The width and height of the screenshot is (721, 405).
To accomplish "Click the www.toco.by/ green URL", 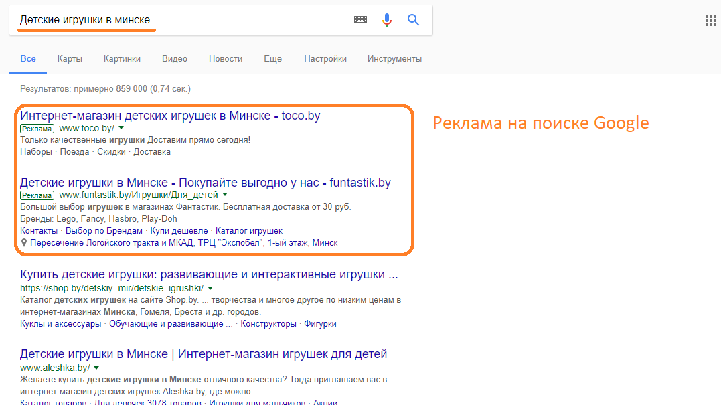I will point(86,129).
